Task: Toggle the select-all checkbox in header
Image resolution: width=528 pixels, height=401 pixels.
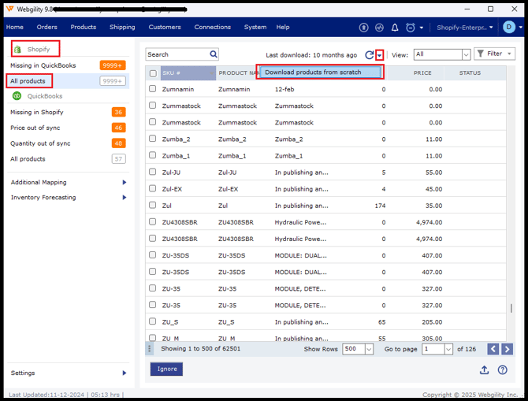Action: (x=153, y=73)
